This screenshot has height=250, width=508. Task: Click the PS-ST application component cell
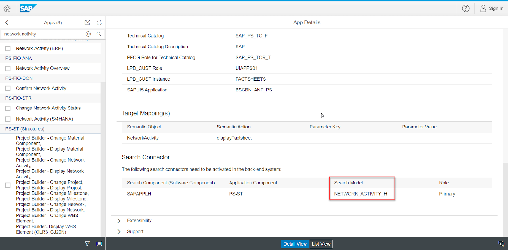(236, 194)
